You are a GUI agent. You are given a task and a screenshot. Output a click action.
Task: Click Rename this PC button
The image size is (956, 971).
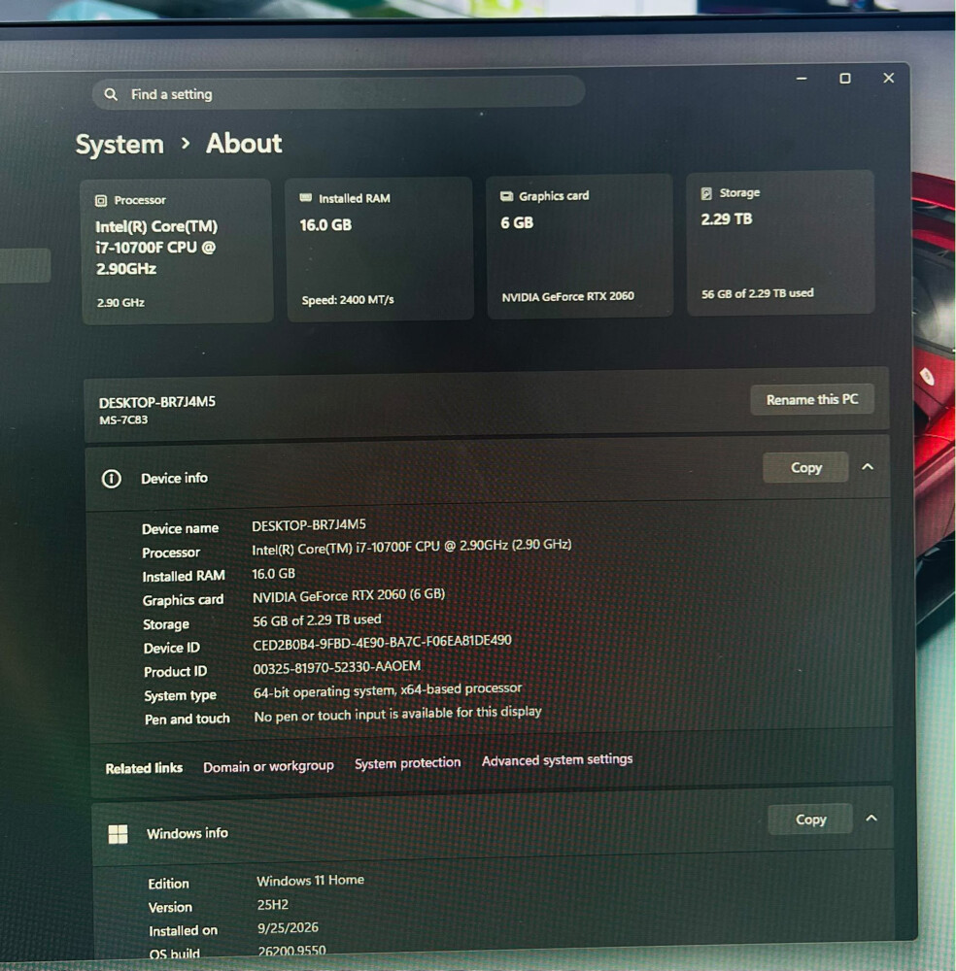point(812,399)
